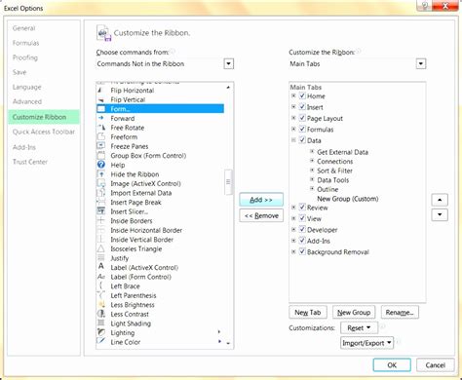Click the Light Shading icon
Image resolution: width=462 pixels, height=380 pixels.
(x=101, y=323)
